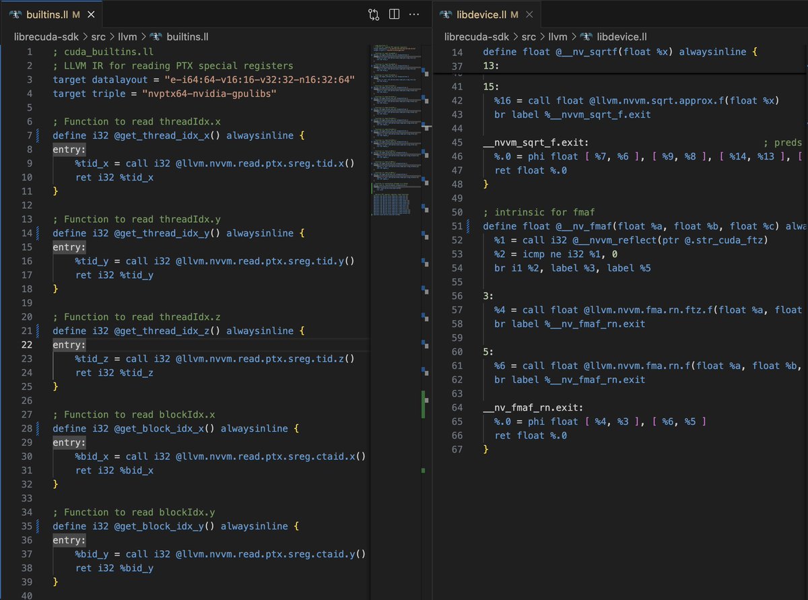Open librecuda-sdk breadcrumb in left editor
808x600 pixels.
[x=46, y=37]
